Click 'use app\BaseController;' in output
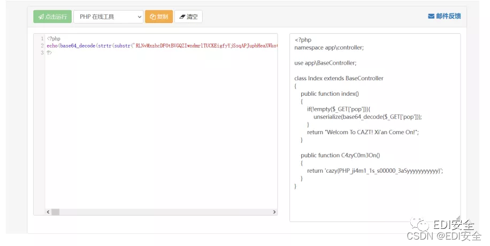Screen dimensions: 490x246 pyautogui.click(x=325, y=63)
